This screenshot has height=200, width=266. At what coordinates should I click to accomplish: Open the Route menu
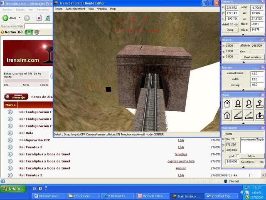tap(59, 9)
